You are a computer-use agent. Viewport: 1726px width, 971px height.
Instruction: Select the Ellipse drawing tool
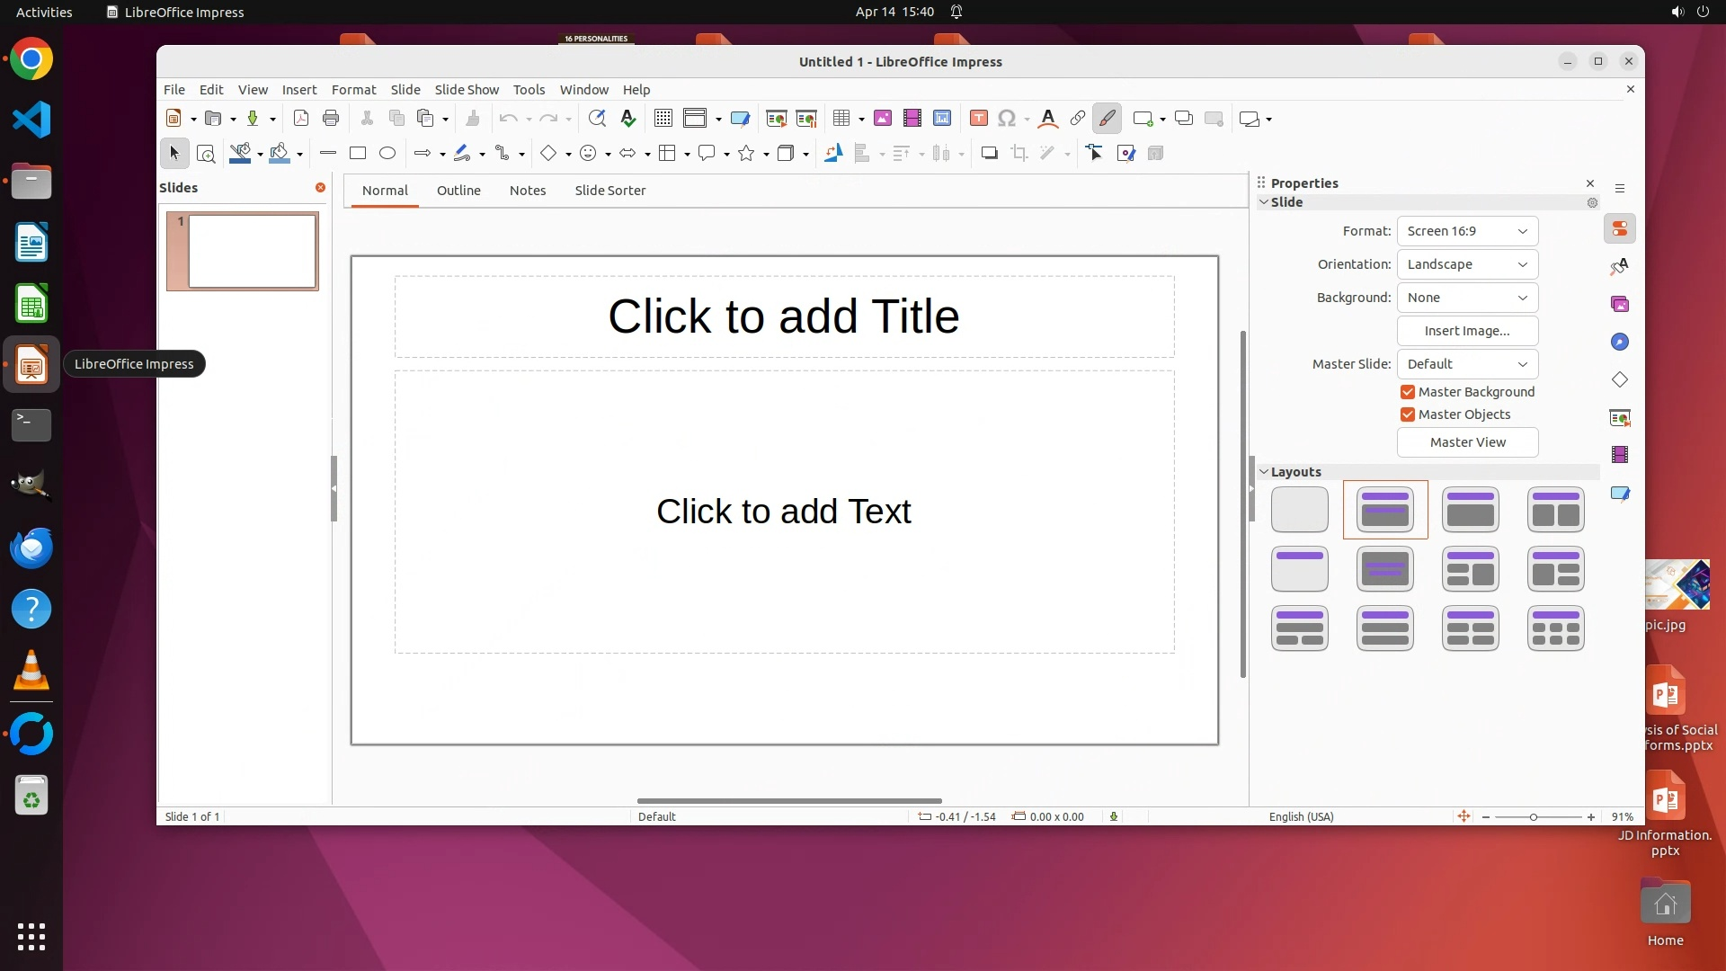click(x=387, y=154)
